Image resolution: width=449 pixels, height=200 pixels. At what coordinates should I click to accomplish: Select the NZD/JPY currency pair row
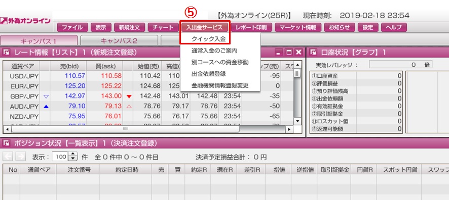click(148, 116)
